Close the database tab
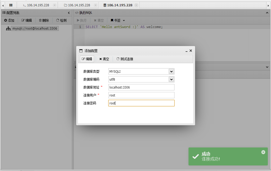 click(136, 5)
